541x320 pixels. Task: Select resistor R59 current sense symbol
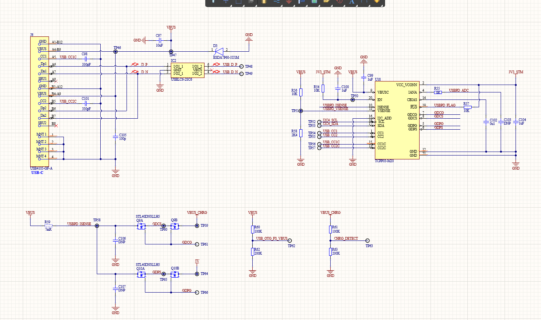(x=48, y=226)
